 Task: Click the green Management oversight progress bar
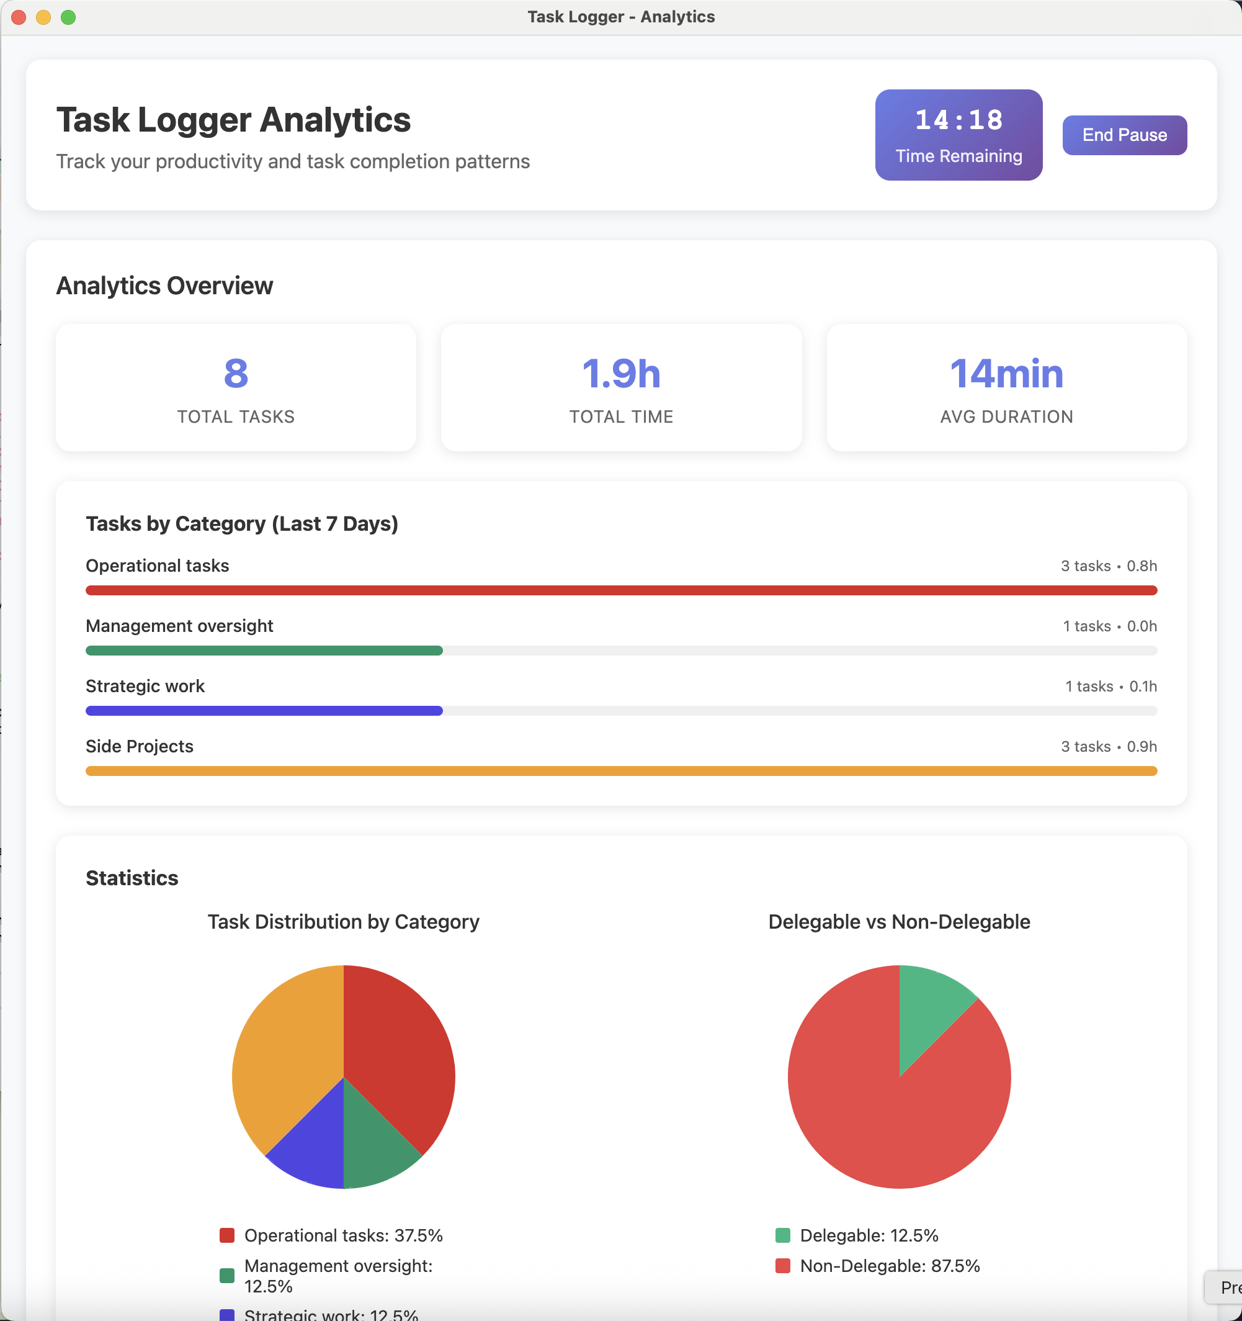pyautogui.click(x=264, y=651)
